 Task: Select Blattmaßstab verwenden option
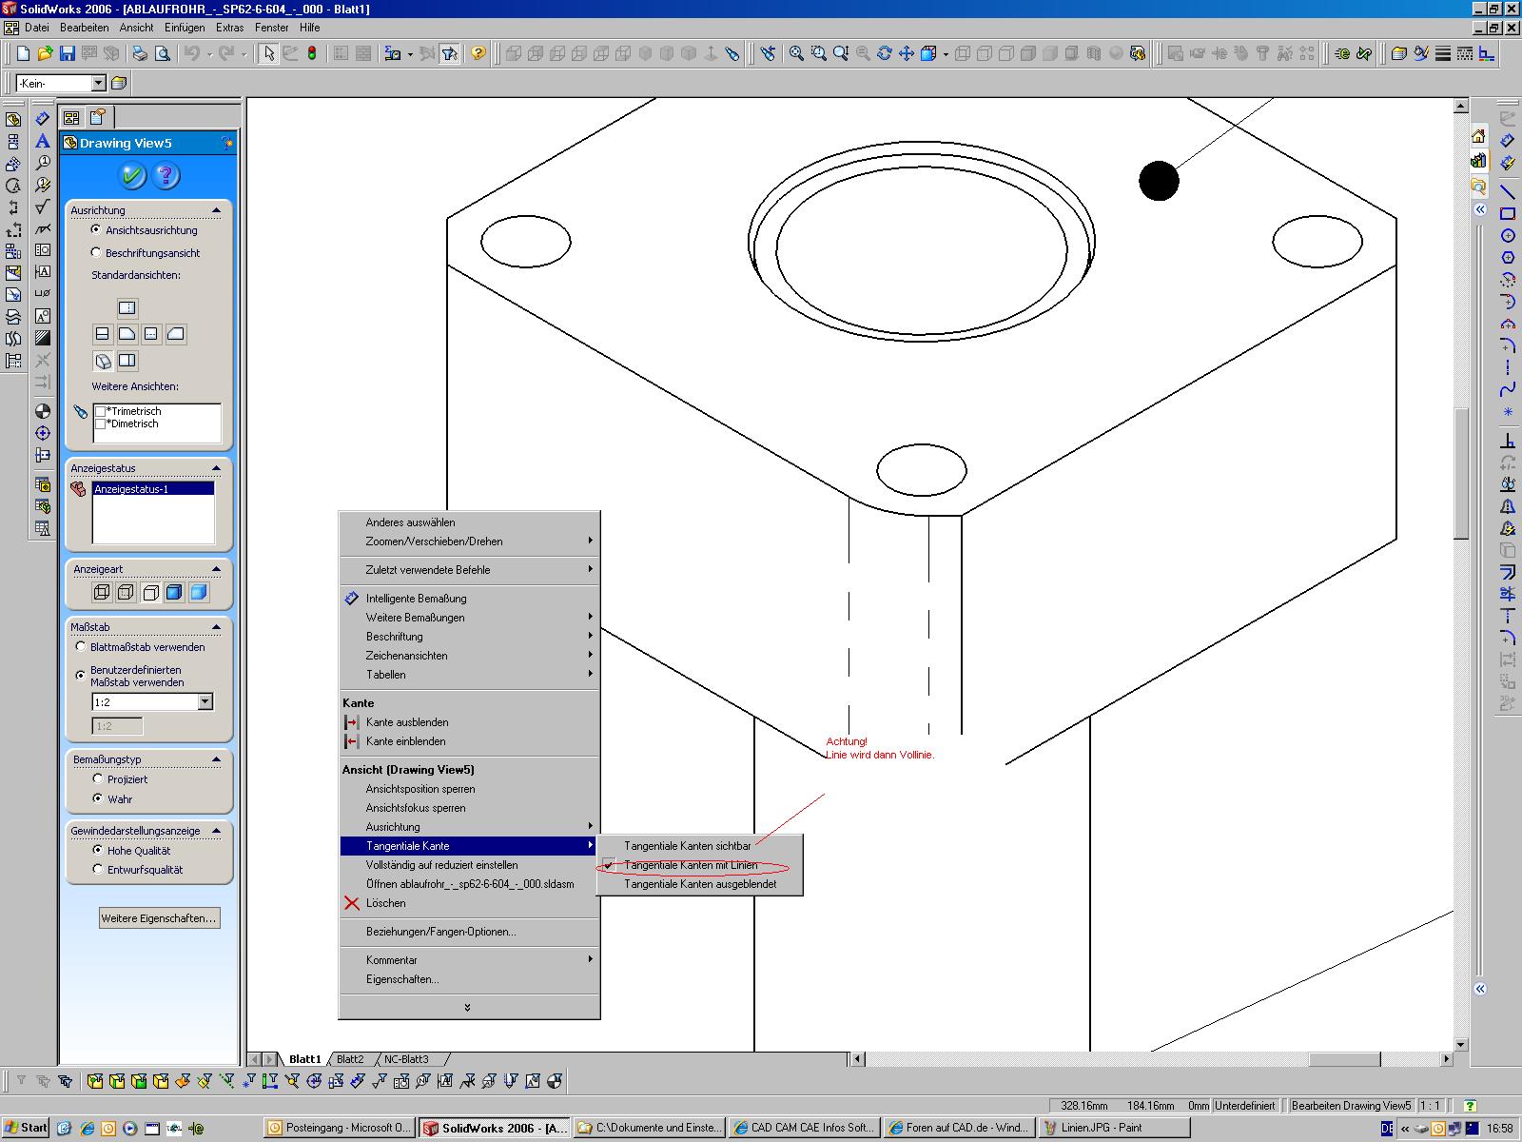pos(82,647)
